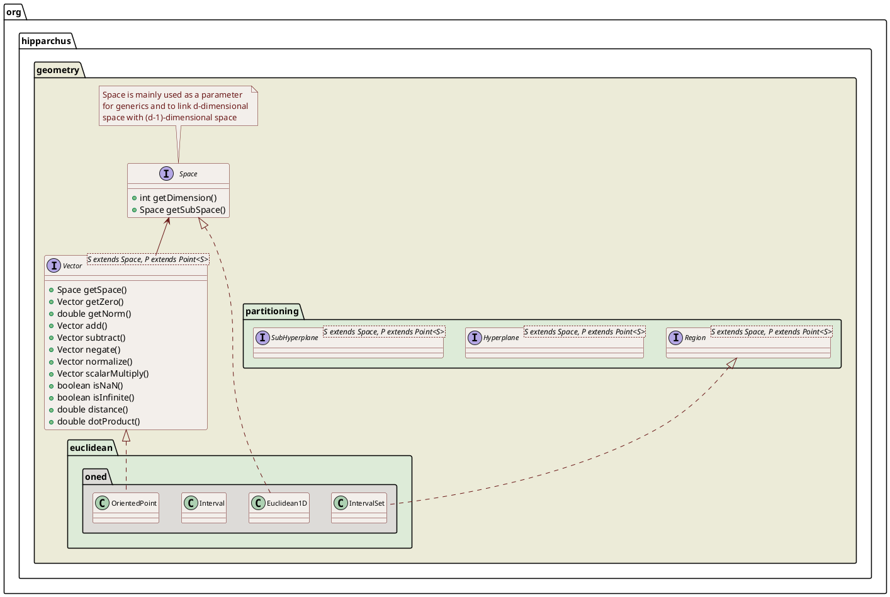Click the green dot beside normalize()
This screenshot has width=890, height=597.
click(51, 362)
